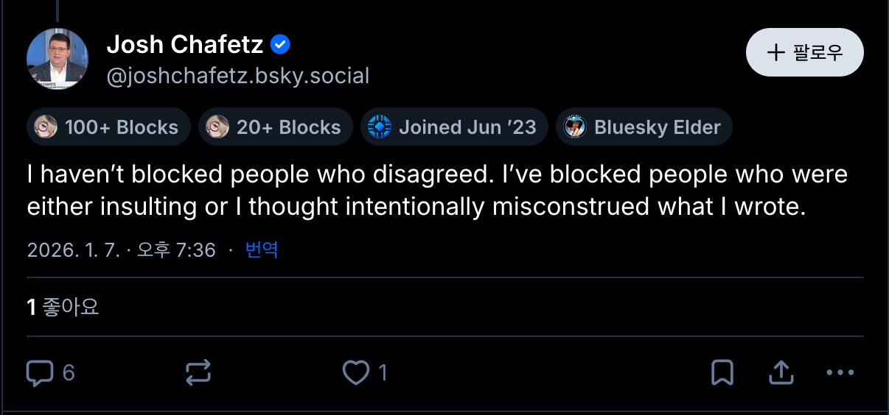889x415 pixels.
Task: Bookmark this post
Action: tap(722, 373)
